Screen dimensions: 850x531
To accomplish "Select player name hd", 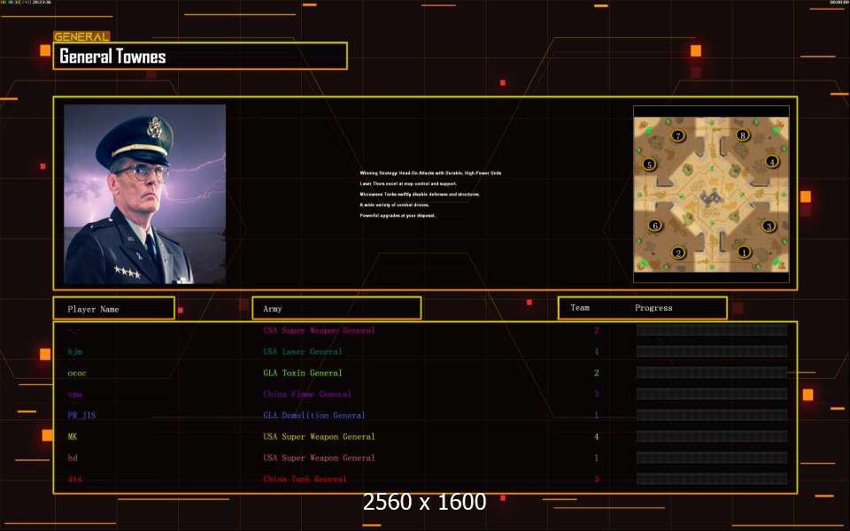I will pyautogui.click(x=73, y=458).
